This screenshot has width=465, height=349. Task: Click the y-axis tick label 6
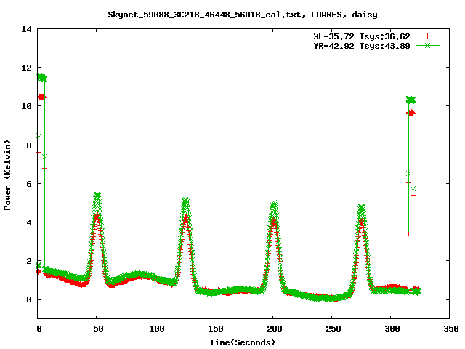click(29, 184)
